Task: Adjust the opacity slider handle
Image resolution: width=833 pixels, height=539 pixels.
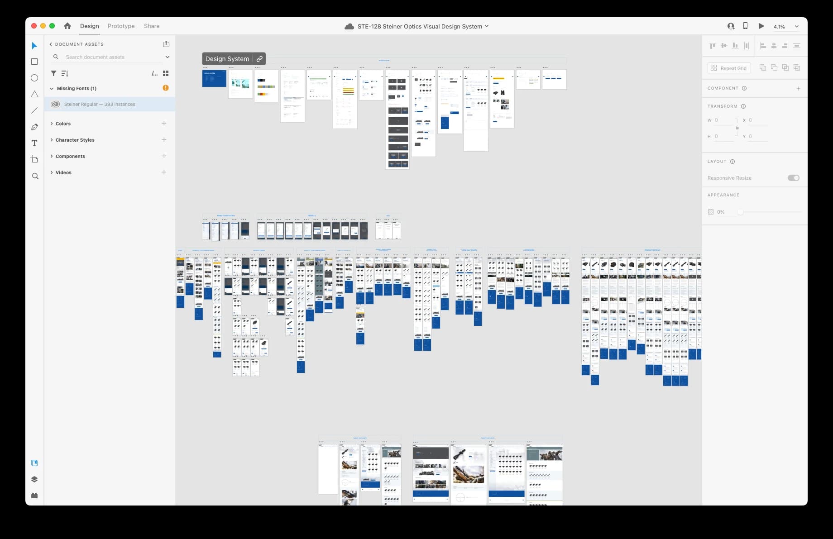Action: pyautogui.click(x=741, y=212)
